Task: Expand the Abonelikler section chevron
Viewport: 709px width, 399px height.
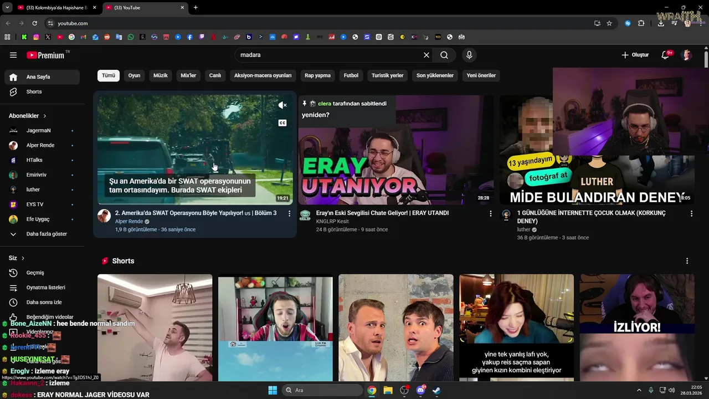Action: [x=45, y=116]
